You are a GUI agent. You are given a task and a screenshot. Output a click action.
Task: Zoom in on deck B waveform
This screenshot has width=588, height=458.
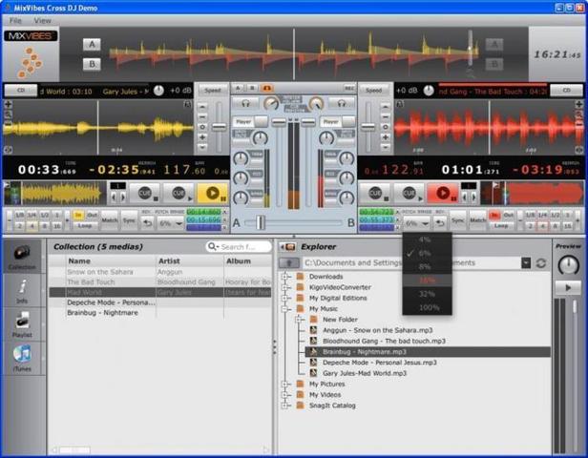579,105
